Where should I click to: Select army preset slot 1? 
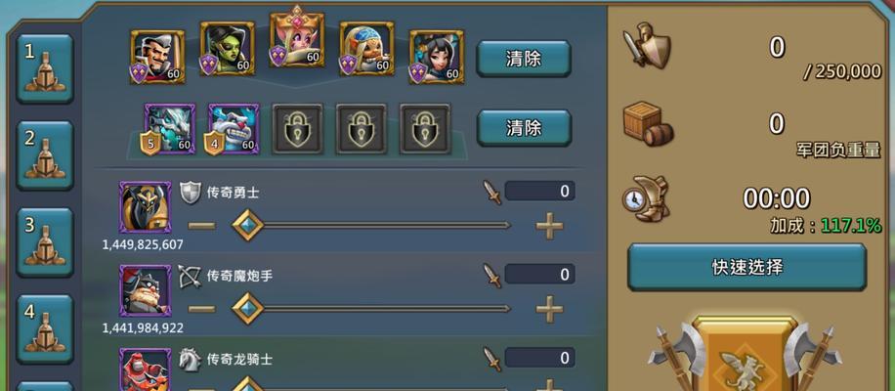45,69
